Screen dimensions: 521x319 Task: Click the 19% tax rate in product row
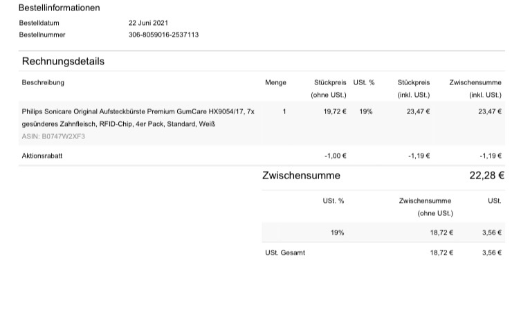(x=366, y=111)
